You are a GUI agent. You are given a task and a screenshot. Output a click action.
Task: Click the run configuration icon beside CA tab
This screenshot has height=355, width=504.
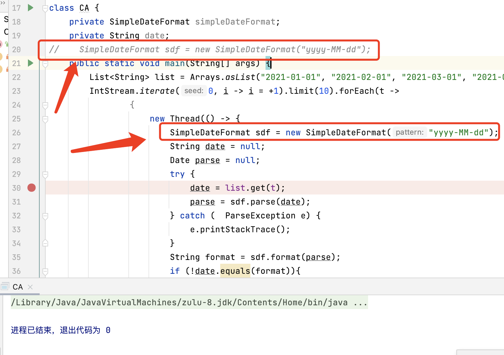pyautogui.click(x=5, y=287)
